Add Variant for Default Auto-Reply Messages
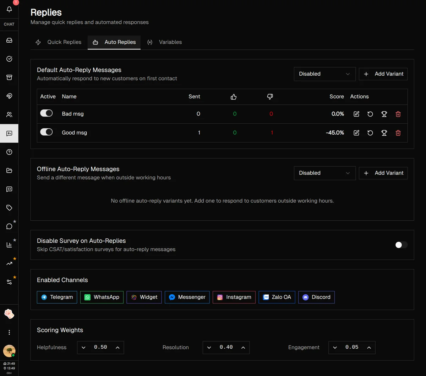The width and height of the screenshot is (426, 376). coord(383,74)
